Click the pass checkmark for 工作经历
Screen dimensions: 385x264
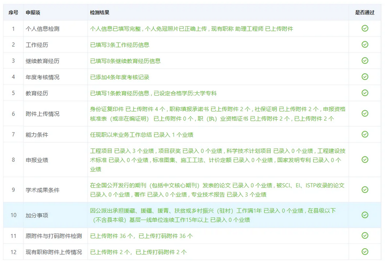click(365, 44)
